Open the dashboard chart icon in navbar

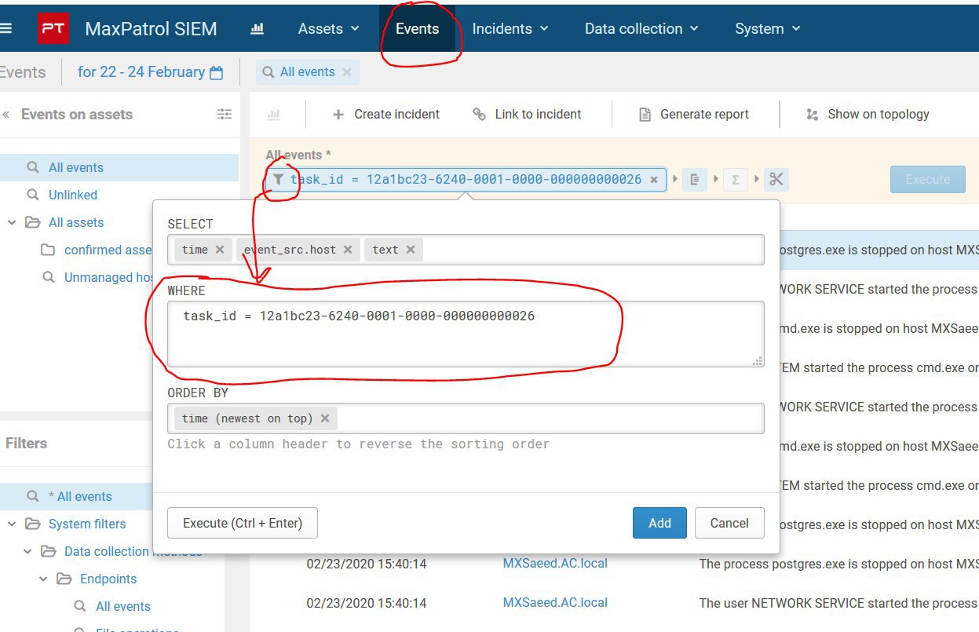coord(257,29)
